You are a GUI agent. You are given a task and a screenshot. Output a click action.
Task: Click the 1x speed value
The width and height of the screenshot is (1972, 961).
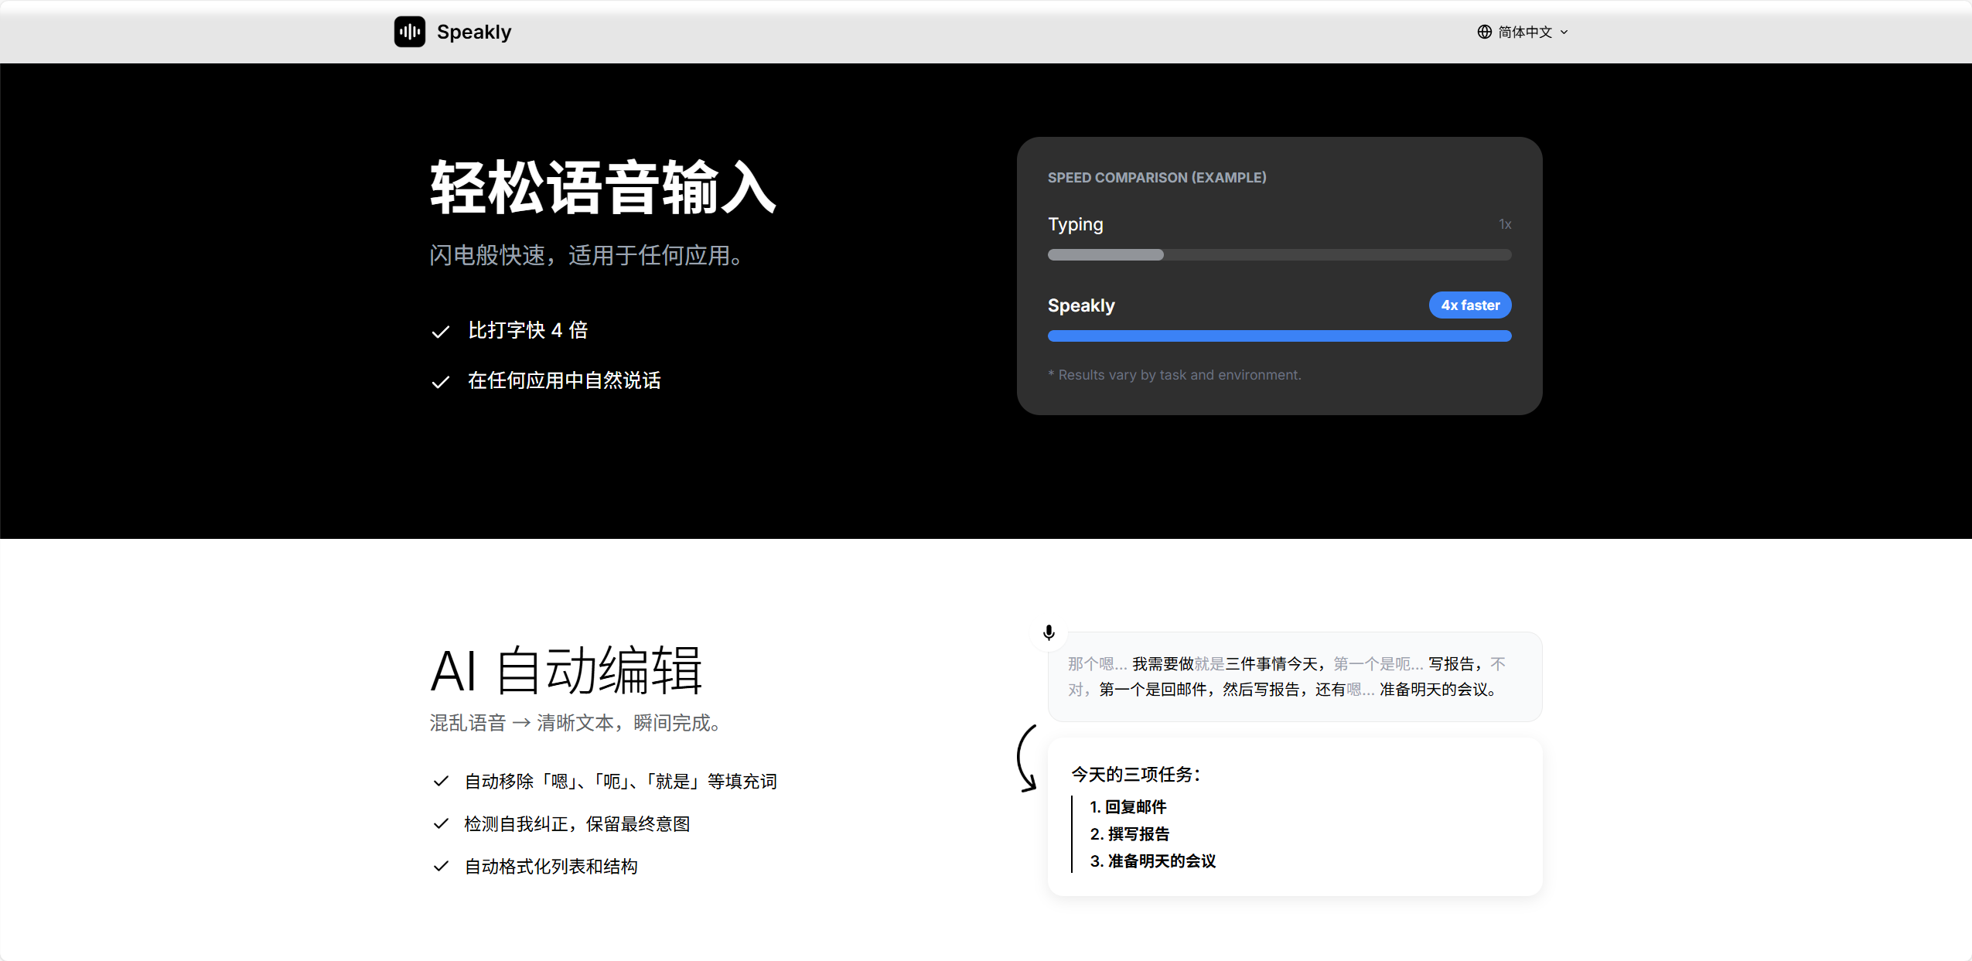coord(1505,224)
